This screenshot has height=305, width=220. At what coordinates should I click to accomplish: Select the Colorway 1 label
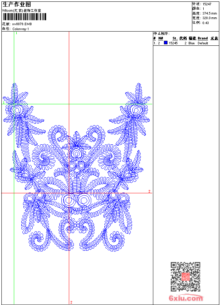tap(21, 29)
